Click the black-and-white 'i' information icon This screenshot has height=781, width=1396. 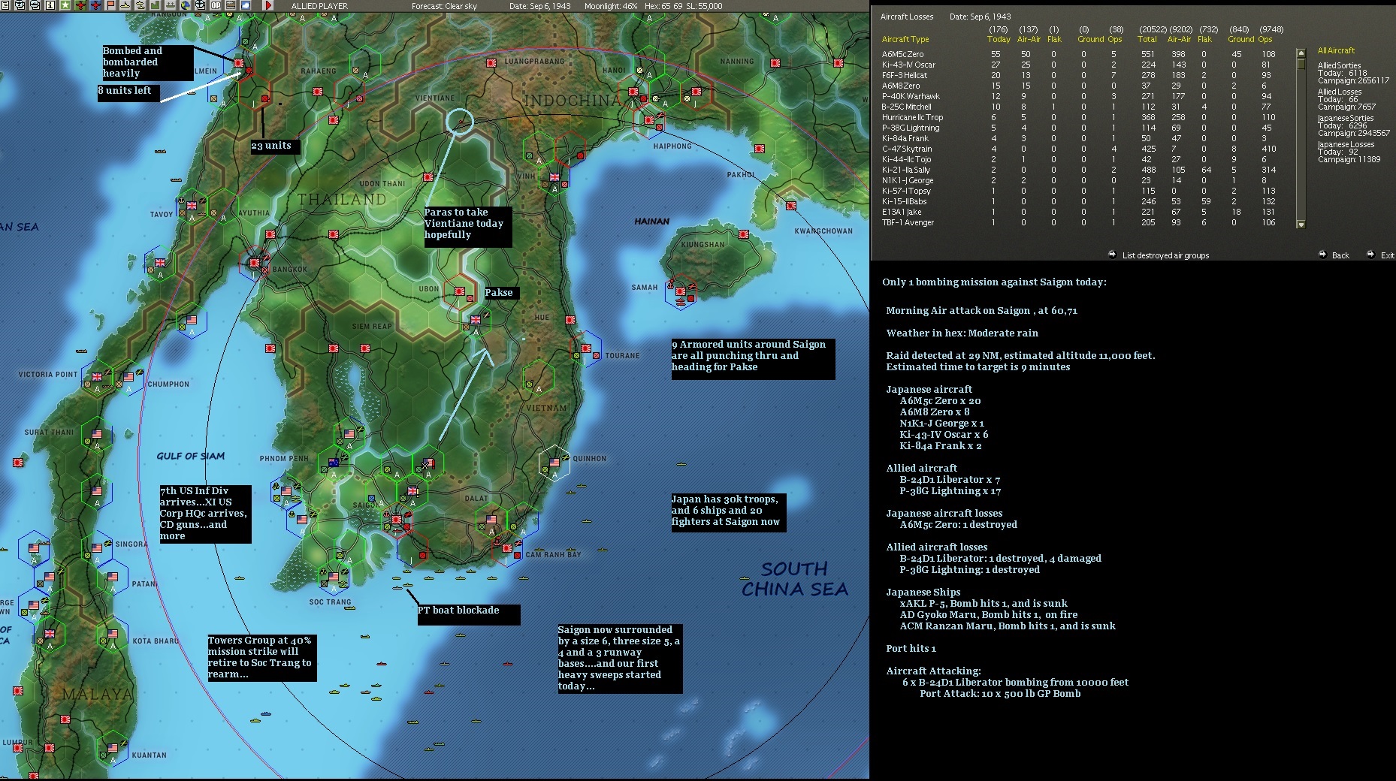50,5
